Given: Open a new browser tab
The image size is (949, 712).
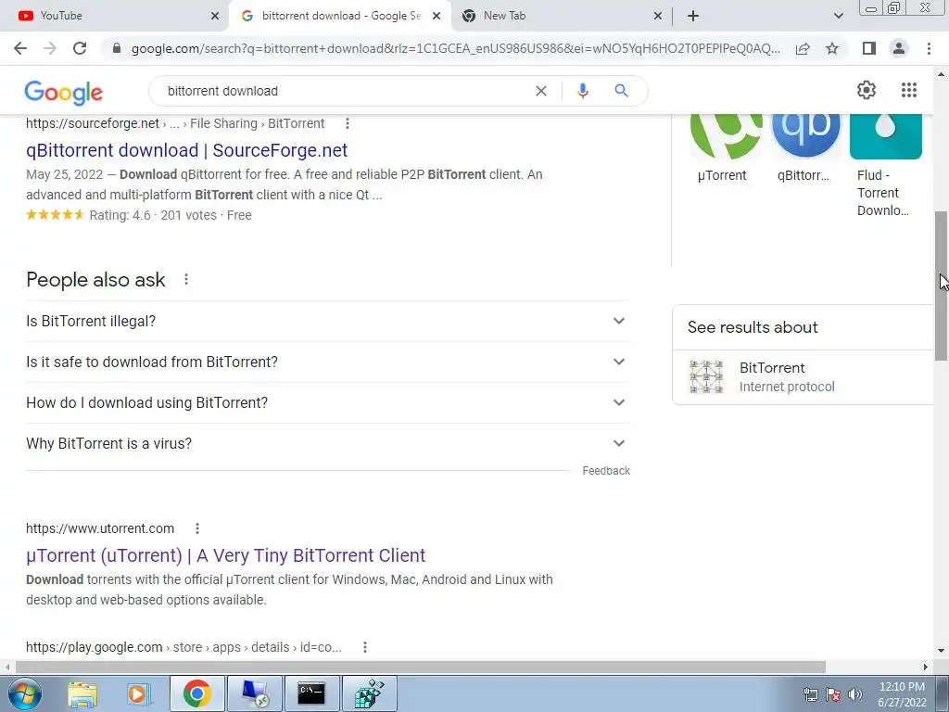Looking at the screenshot, I should [693, 16].
